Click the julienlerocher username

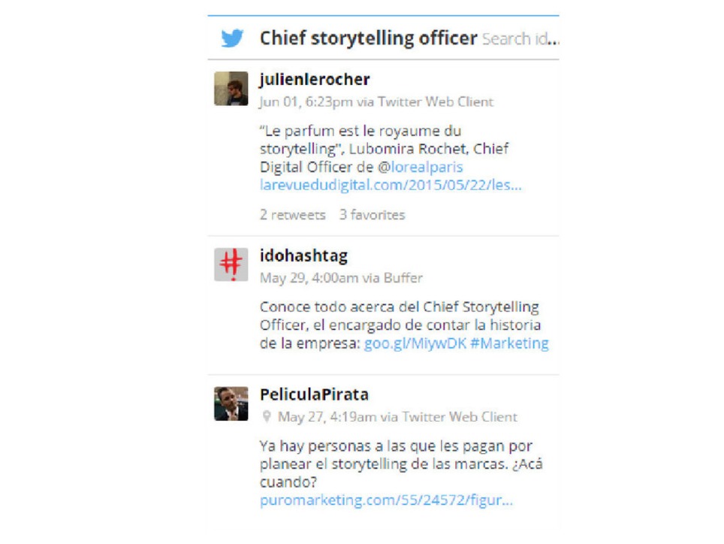pos(315,80)
